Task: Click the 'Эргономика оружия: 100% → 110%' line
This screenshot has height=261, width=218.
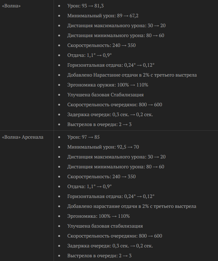Action: [x=107, y=85]
